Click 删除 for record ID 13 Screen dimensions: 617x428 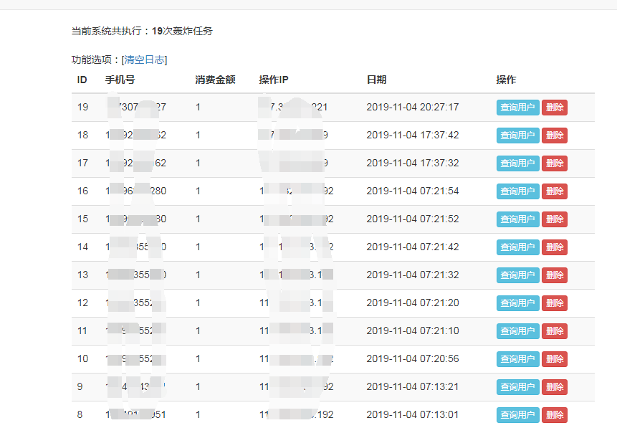(x=555, y=275)
